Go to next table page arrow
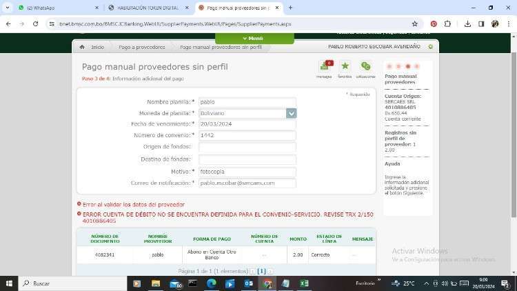 pyautogui.click(x=270, y=271)
